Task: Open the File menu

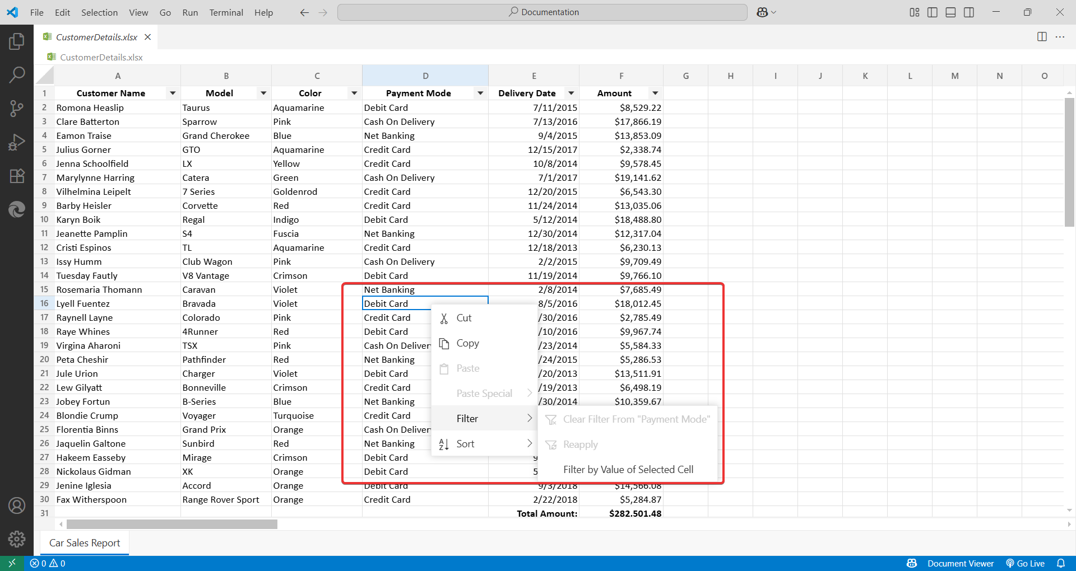Action: click(x=37, y=12)
